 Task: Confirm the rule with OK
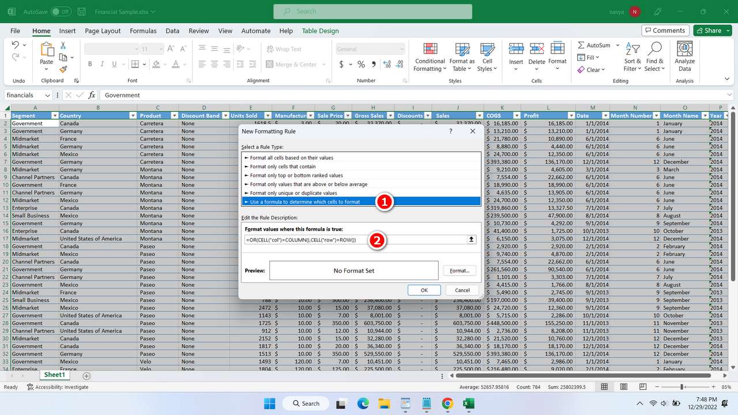point(424,290)
